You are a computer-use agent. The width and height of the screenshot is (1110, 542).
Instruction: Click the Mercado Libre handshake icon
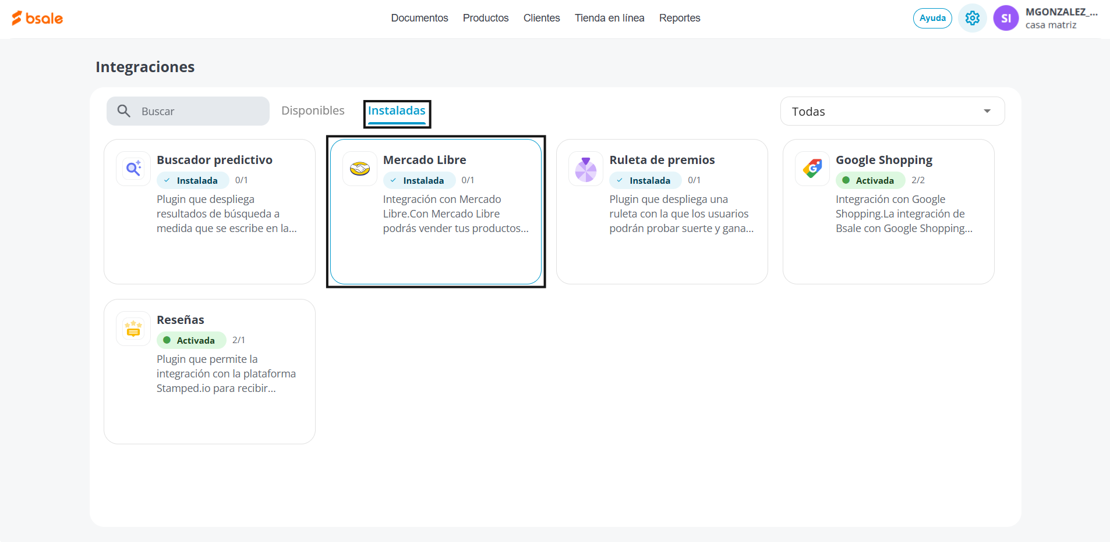360,169
